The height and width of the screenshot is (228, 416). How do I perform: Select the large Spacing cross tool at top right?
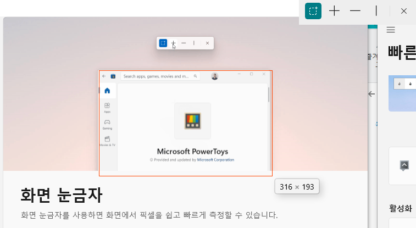point(334,11)
